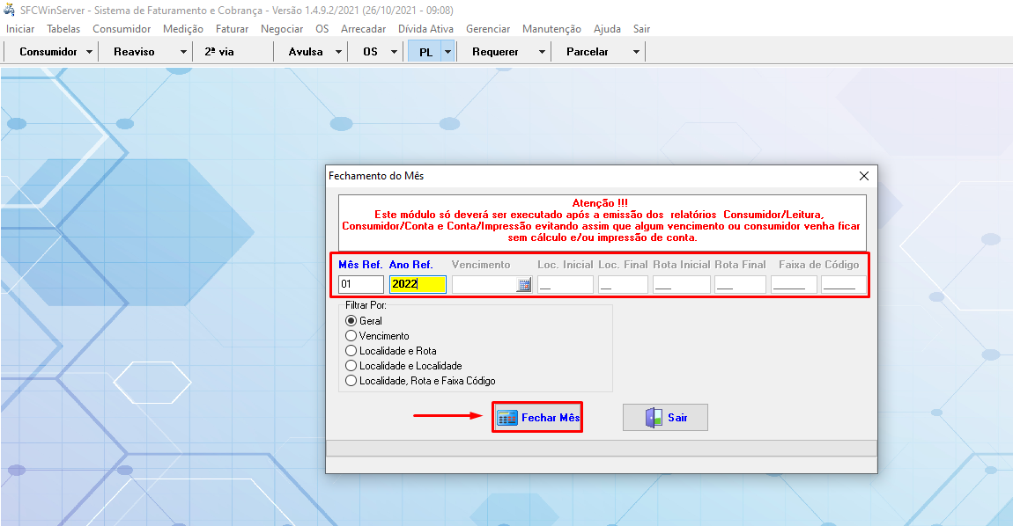Select the Geral filter option

[x=351, y=321]
